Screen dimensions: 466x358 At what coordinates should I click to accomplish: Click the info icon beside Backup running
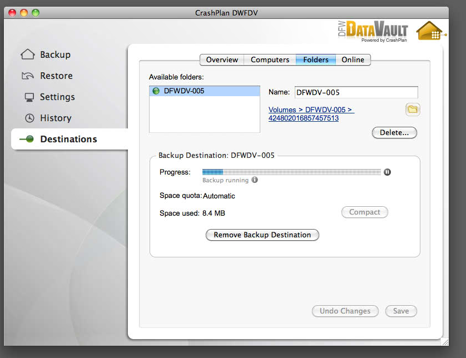255,180
